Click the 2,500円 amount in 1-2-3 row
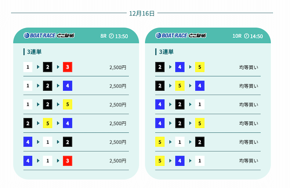 [x=118, y=67]
